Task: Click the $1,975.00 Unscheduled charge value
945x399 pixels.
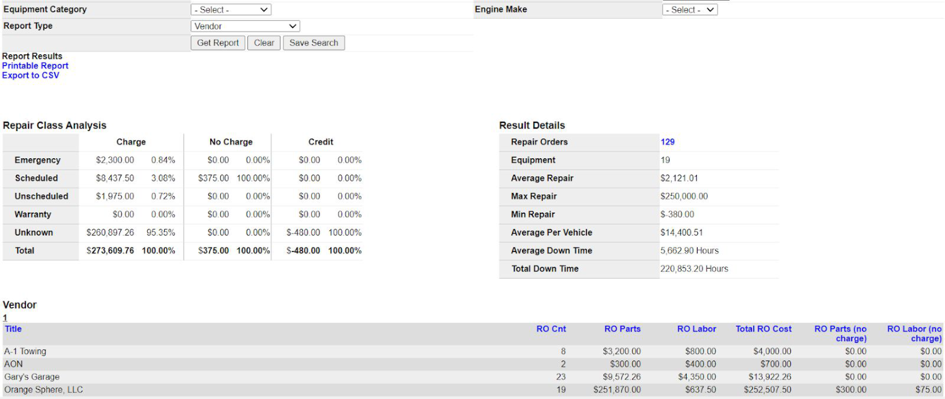Action: (x=115, y=196)
